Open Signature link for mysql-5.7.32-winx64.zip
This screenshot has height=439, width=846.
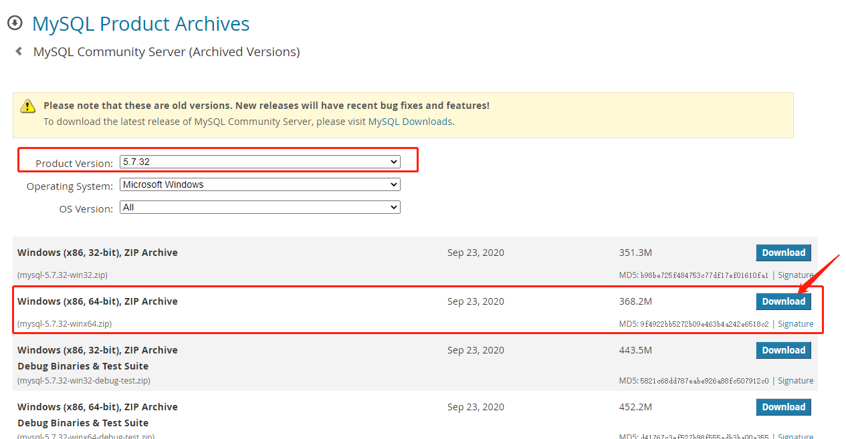[796, 324]
